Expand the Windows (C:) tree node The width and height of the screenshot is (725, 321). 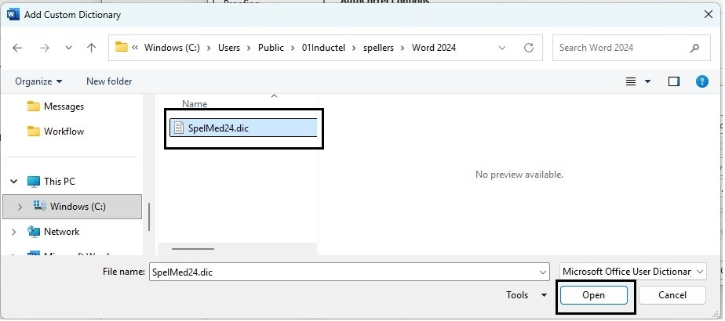[20, 207]
